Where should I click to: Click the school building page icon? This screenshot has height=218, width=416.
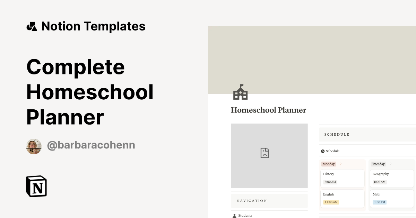(241, 92)
